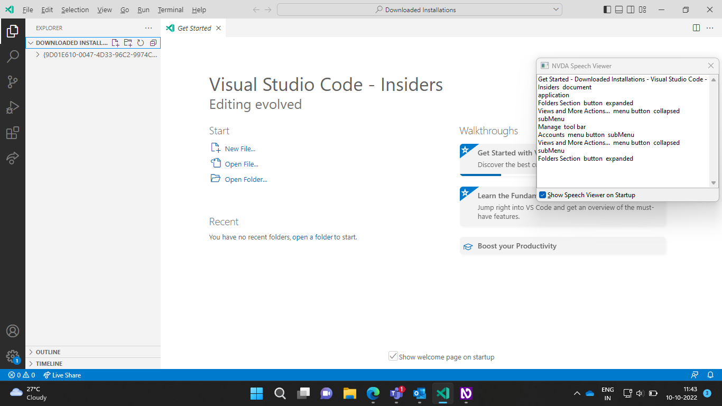This screenshot has height=406, width=722.
Task: Open the Run and Debug view
Action: [13, 107]
